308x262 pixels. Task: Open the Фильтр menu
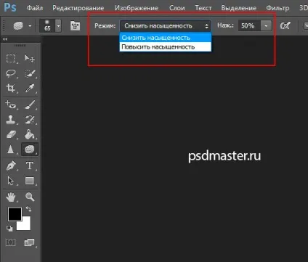click(x=277, y=8)
